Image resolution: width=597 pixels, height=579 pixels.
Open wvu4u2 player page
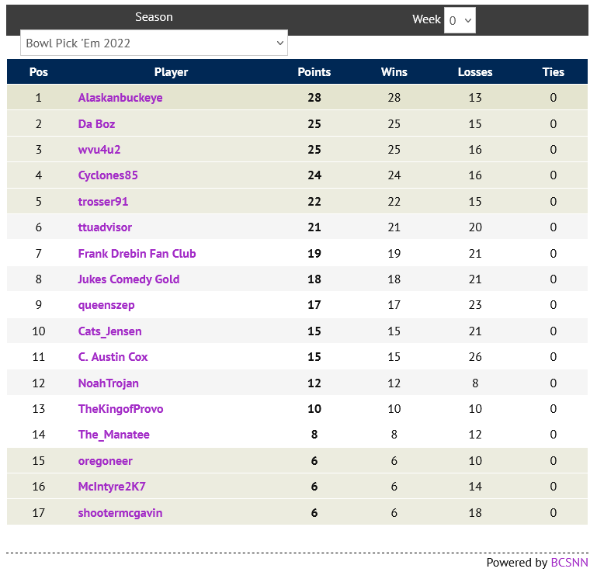point(99,150)
